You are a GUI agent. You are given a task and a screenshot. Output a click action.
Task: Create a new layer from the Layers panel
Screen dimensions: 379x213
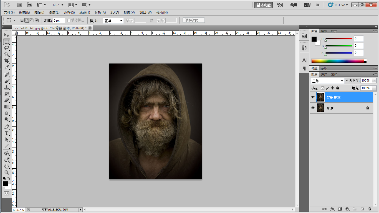pos(362,209)
